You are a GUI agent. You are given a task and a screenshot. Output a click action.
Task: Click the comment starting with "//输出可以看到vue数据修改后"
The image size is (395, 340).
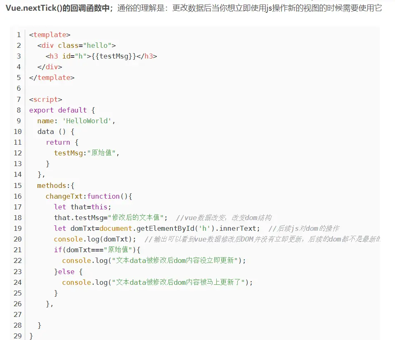(x=262, y=239)
